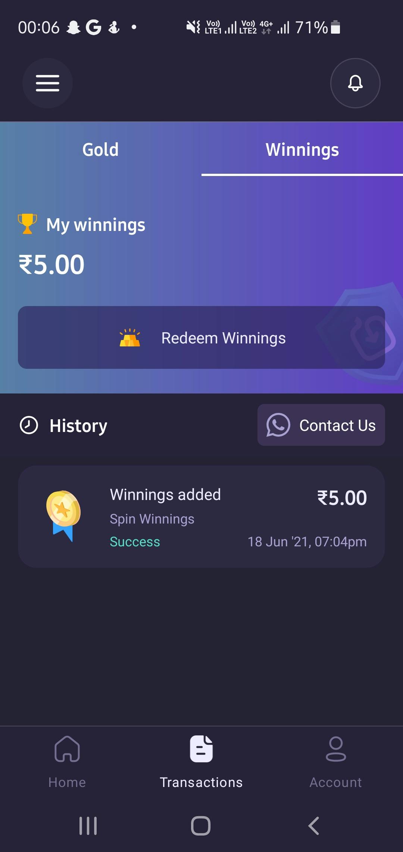
Task: Tap the ₹5.00 My winnings balance
Action: click(x=51, y=265)
